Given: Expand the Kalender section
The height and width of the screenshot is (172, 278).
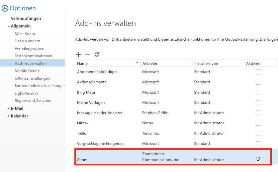Looking at the screenshot, I should click(x=9, y=116).
